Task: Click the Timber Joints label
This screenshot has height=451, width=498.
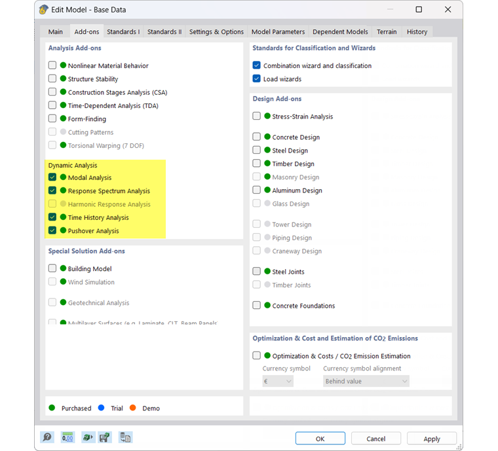Action: [x=291, y=285]
